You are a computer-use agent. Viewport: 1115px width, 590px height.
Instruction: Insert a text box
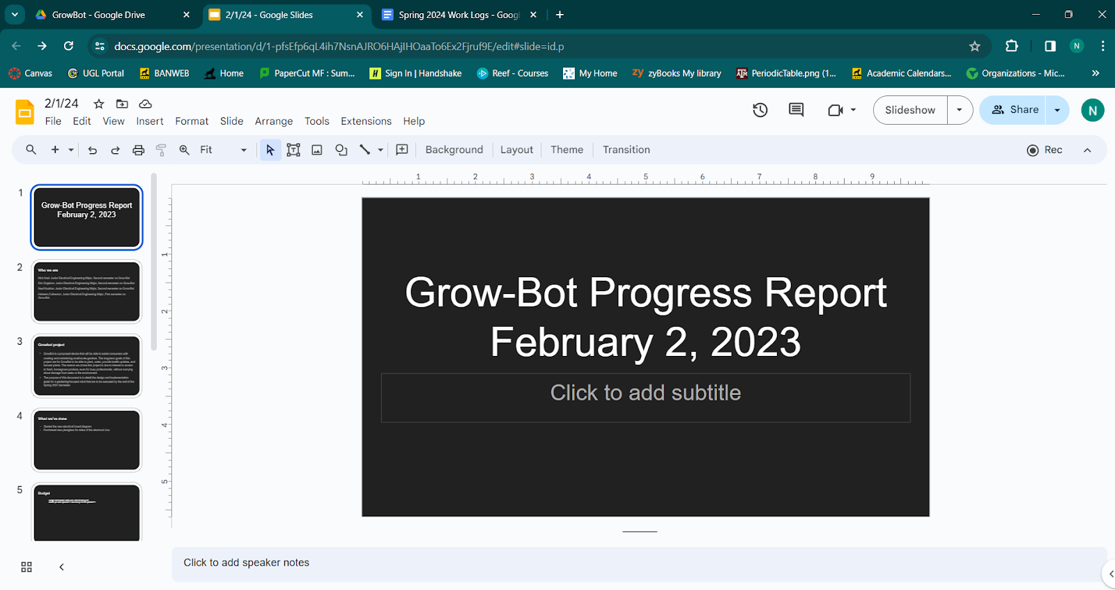pos(293,150)
